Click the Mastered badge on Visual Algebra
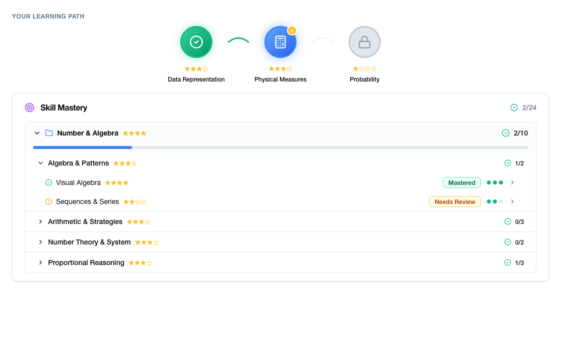Screen dimensions: 561x350 (461, 182)
